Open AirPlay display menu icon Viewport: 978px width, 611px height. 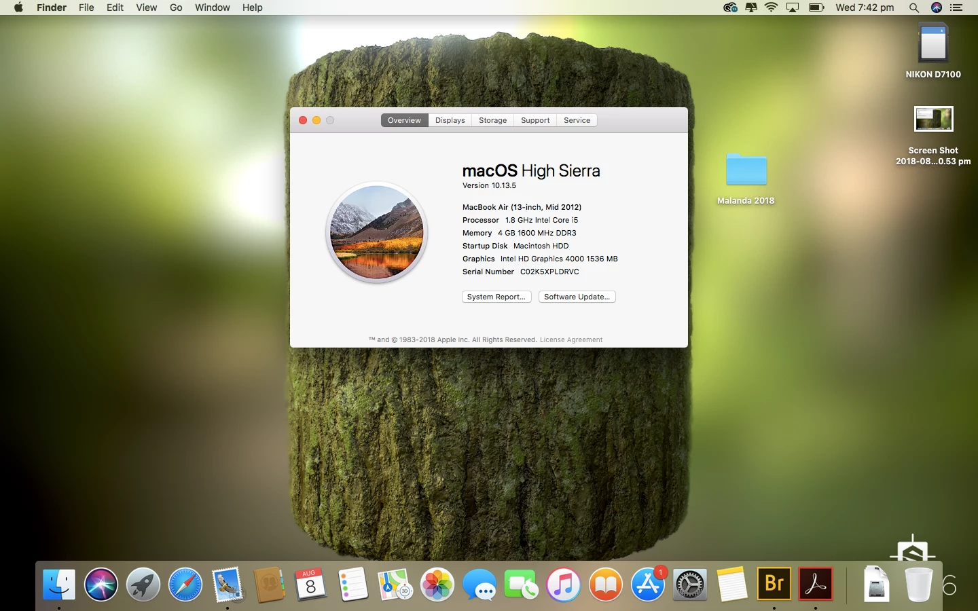pyautogui.click(x=793, y=7)
